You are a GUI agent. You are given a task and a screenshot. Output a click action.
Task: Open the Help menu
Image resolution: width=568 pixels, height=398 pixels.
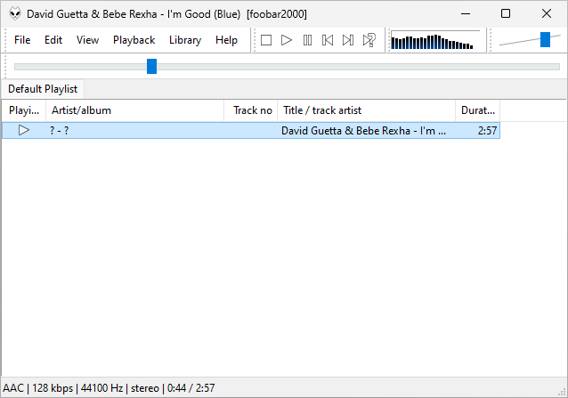point(226,40)
